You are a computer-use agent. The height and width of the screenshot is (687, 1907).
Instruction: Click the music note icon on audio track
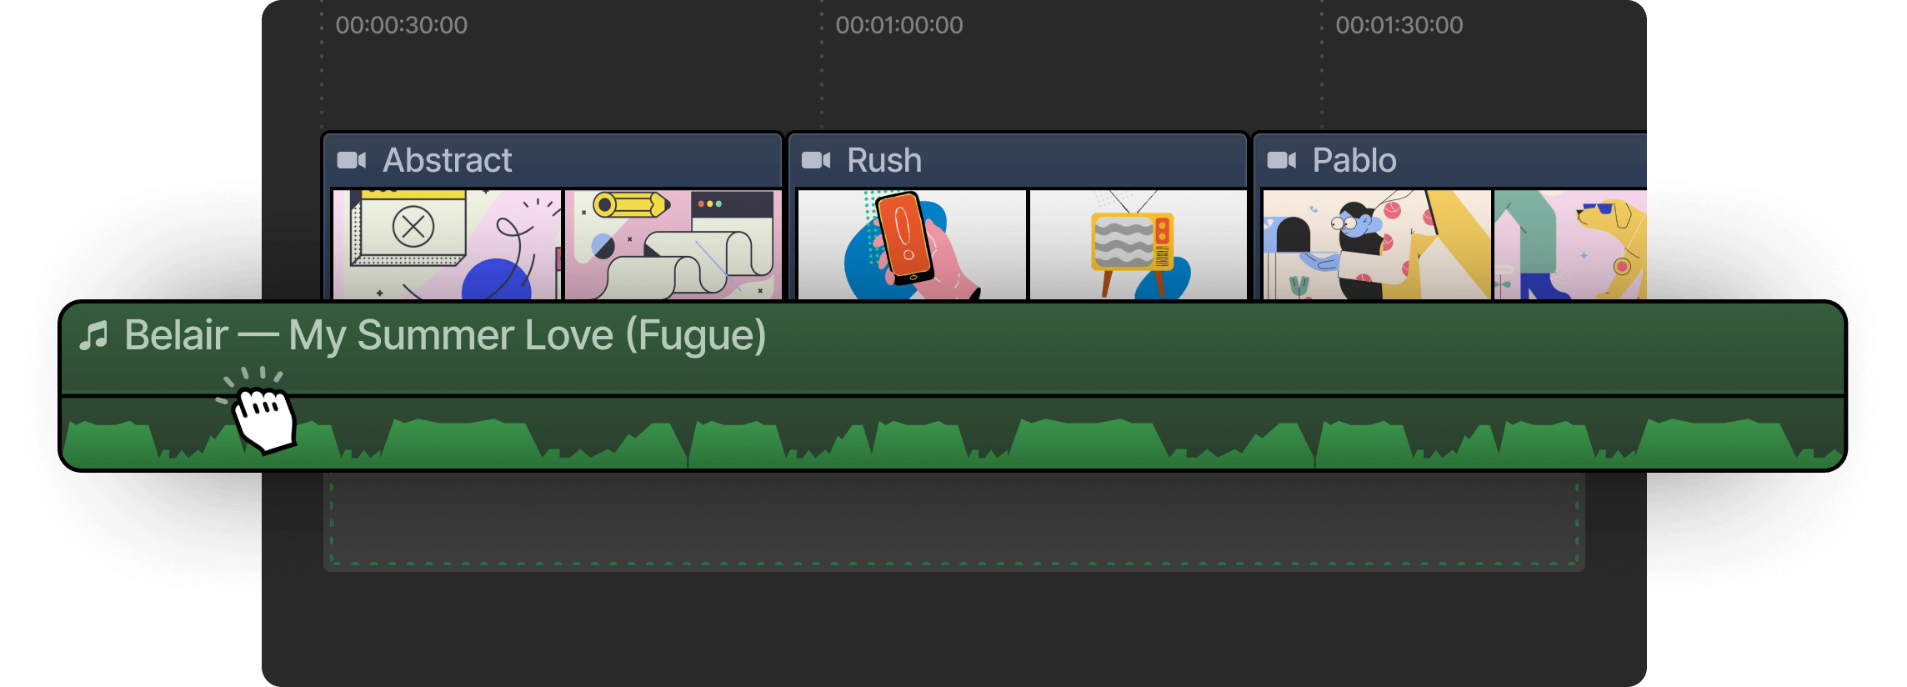93,336
